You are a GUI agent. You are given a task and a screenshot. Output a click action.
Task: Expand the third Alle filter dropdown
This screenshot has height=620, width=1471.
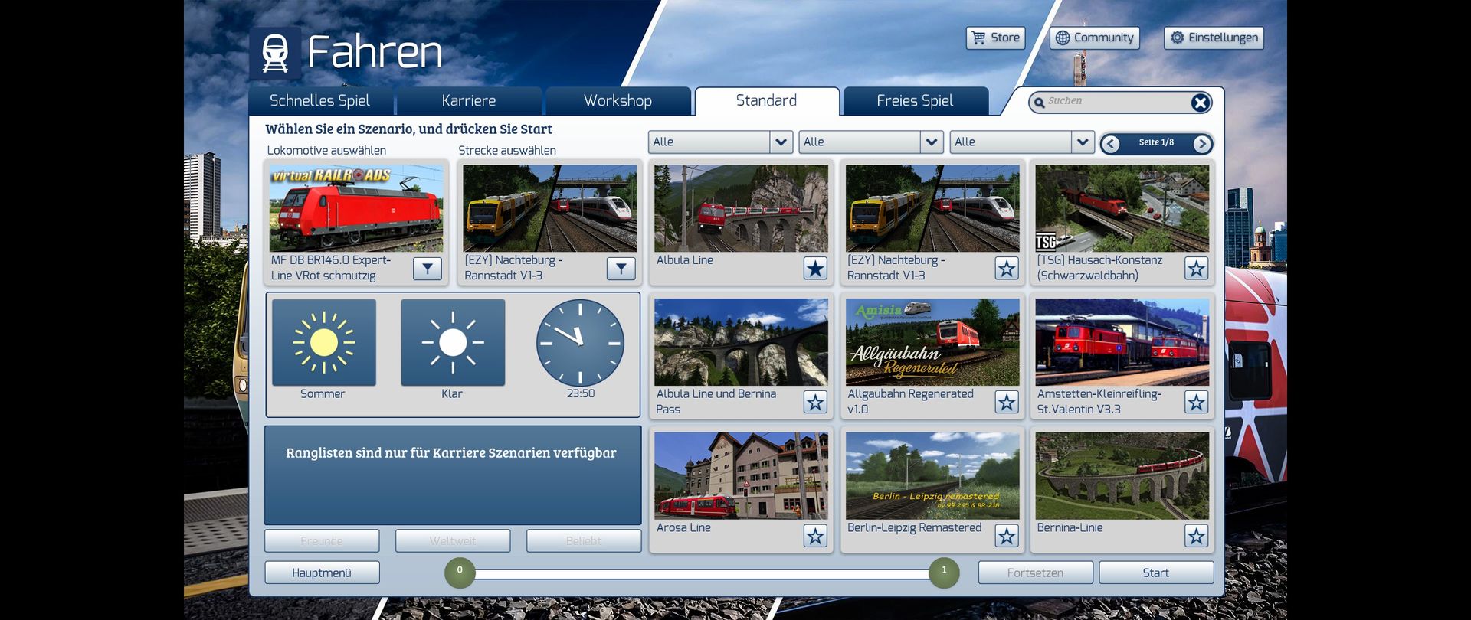point(1082,142)
